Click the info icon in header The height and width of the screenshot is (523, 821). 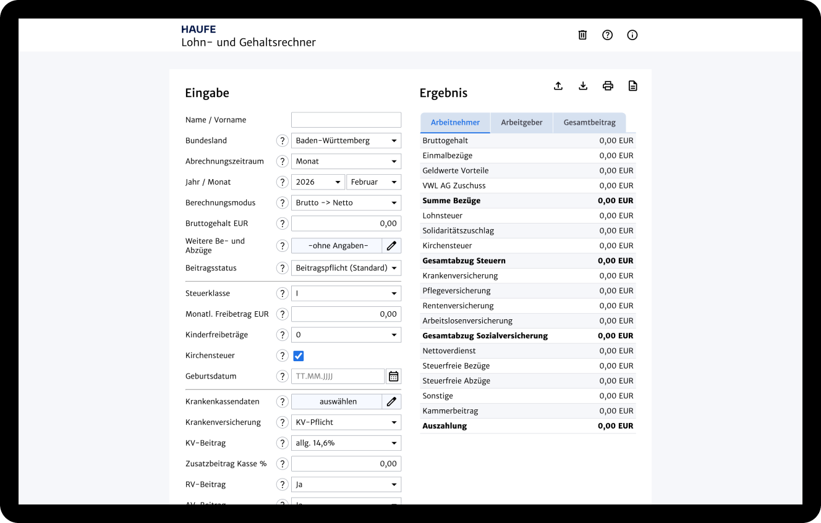point(632,35)
